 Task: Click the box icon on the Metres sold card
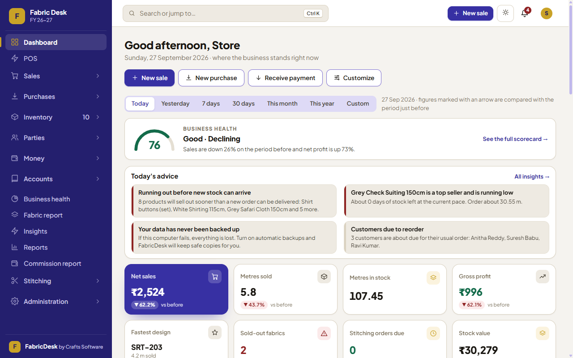[324, 277]
